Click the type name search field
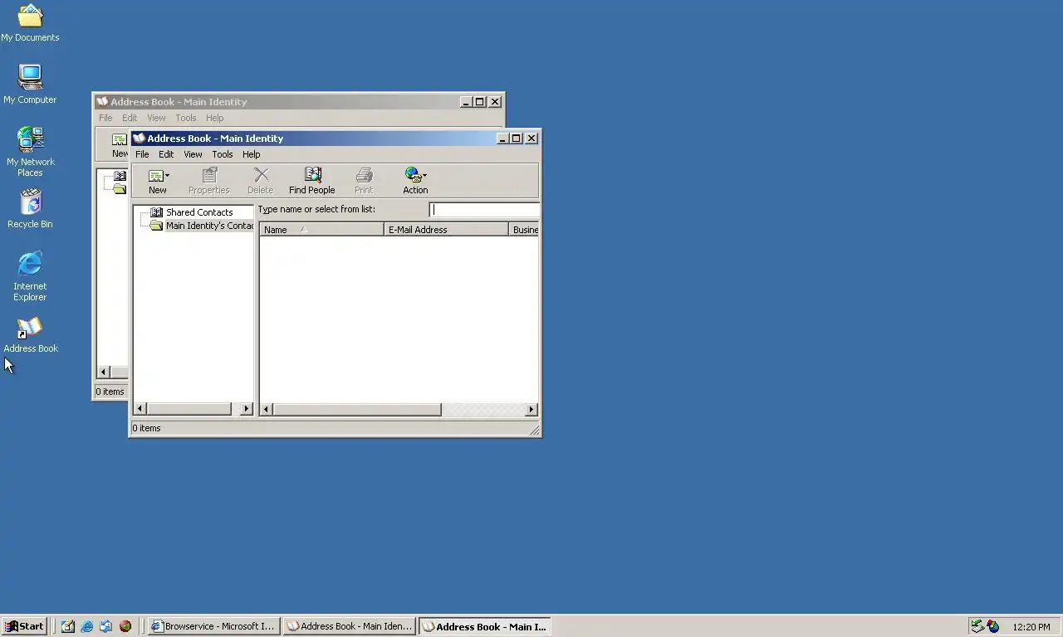The width and height of the screenshot is (1063, 637). (x=484, y=210)
